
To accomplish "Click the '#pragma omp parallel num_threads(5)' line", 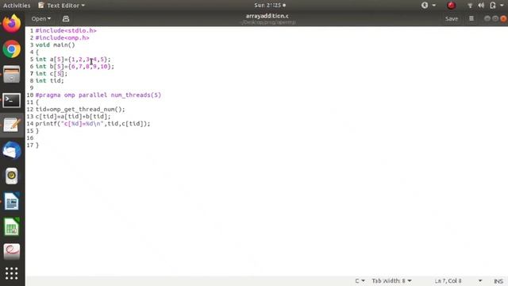I will coord(98,95).
